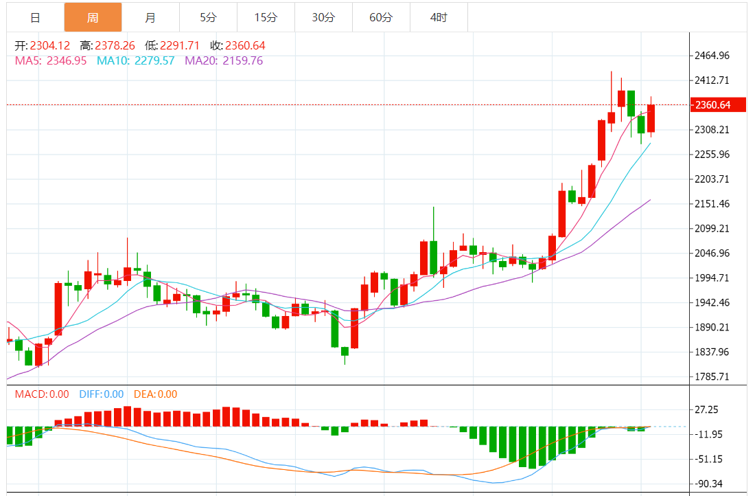Click the 2255.96 price axis label
Screen dimensions: 755x496
(x=712, y=155)
